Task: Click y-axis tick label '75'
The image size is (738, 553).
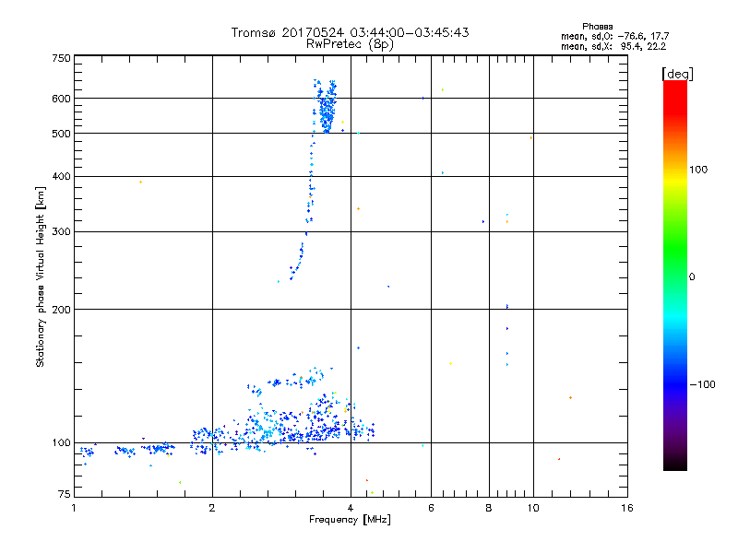Action: (x=65, y=494)
